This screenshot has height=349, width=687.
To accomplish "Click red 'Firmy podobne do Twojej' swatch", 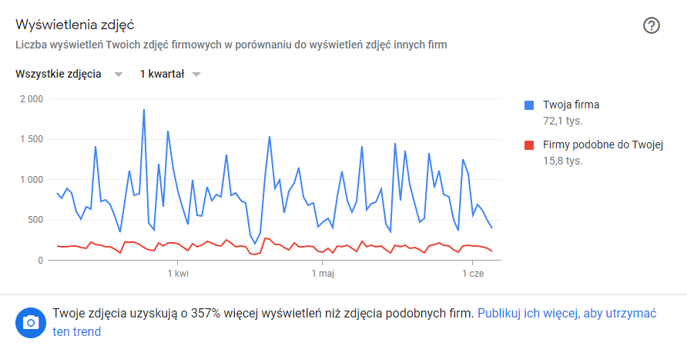I will point(529,145).
